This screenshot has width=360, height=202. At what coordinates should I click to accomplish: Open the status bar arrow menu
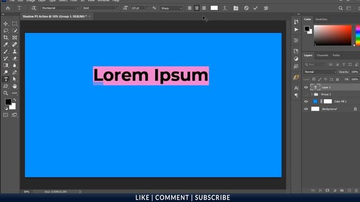(80, 192)
